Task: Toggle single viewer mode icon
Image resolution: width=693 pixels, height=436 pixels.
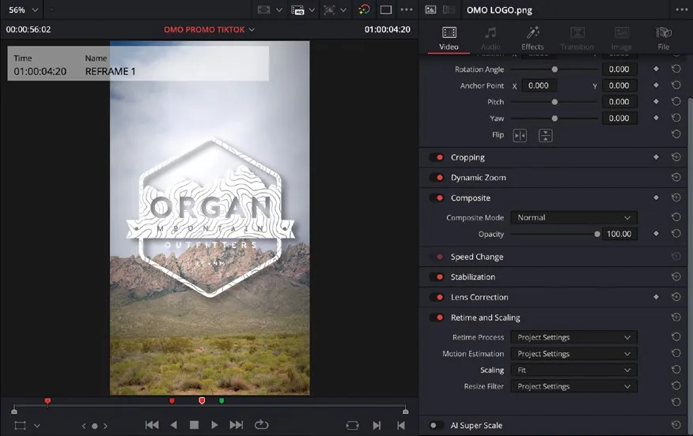Action: [x=386, y=9]
